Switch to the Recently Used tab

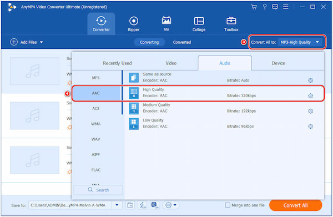(x=117, y=63)
